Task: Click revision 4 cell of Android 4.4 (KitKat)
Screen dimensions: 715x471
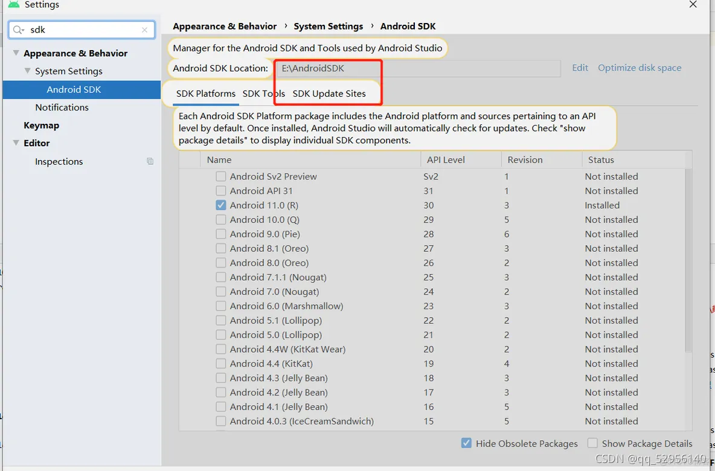Action: (507, 364)
